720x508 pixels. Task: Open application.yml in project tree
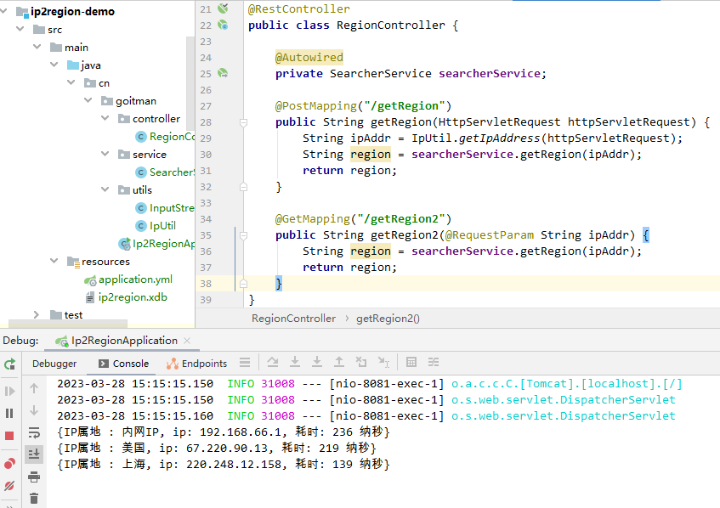[x=135, y=279]
